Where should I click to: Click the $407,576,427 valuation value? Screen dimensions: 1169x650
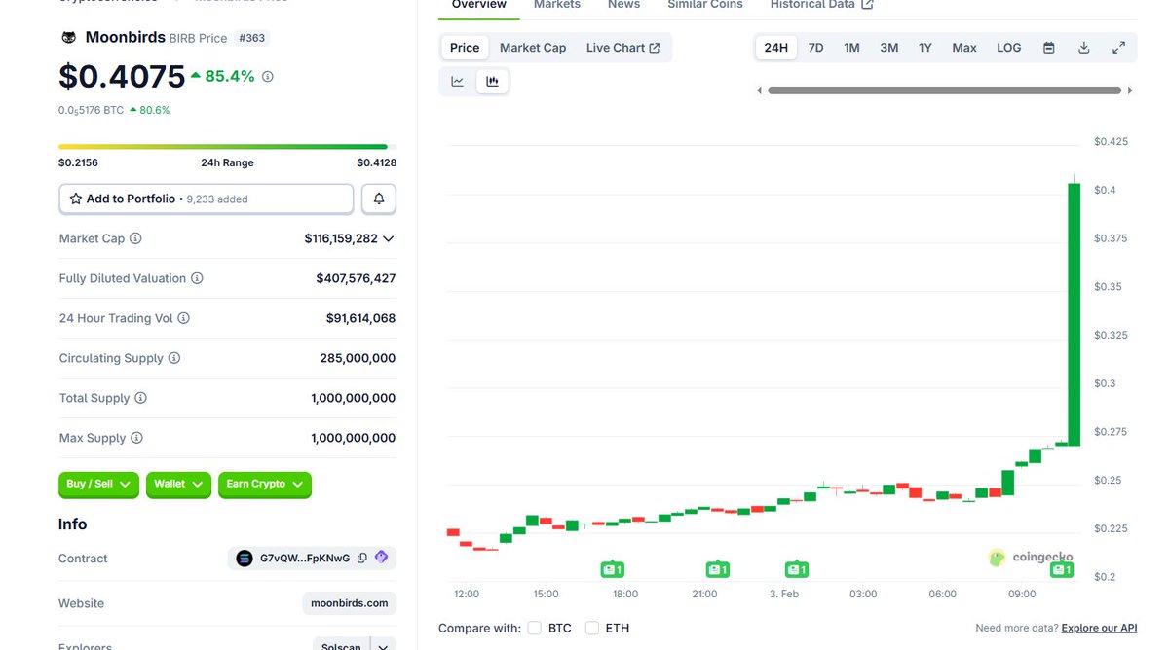pyautogui.click(x=356, y=278)
